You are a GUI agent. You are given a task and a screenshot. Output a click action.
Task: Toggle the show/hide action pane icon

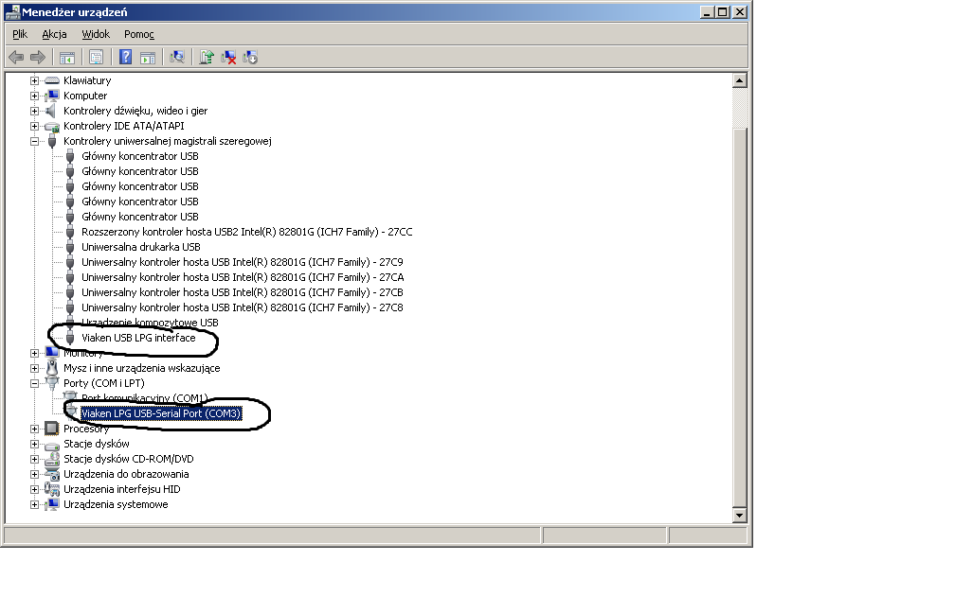coord(148,57)
